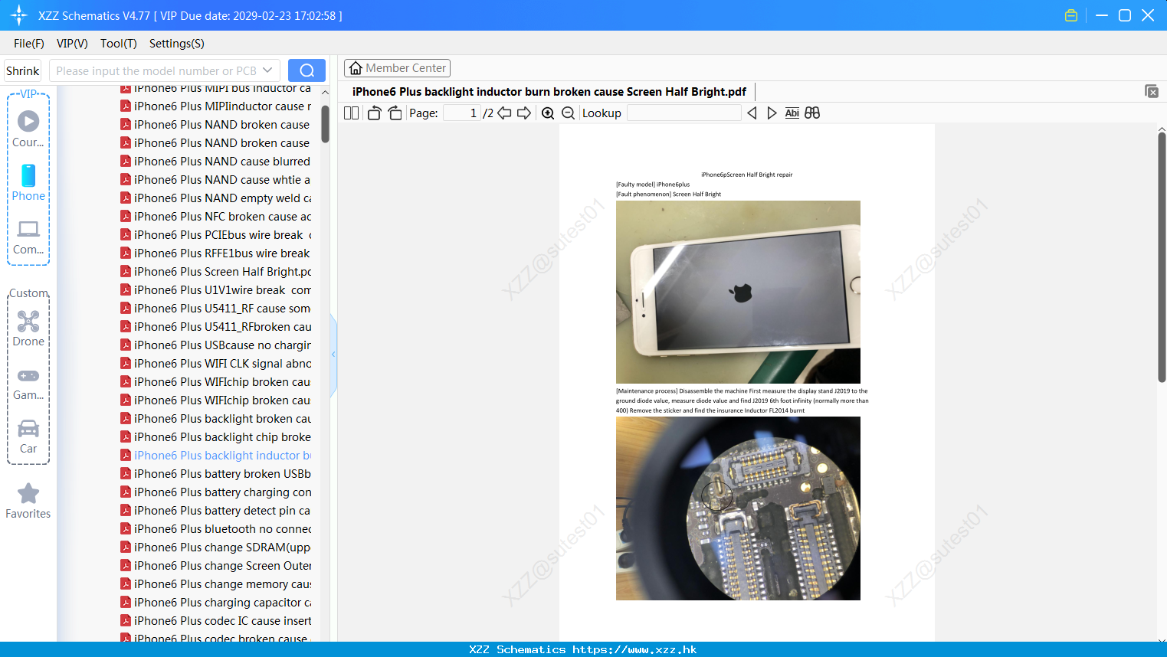The height and width of the screenshot is (657, 1167).
Task: Click the PDF viewer vertical scrollbar
Action: (1162, 257)
